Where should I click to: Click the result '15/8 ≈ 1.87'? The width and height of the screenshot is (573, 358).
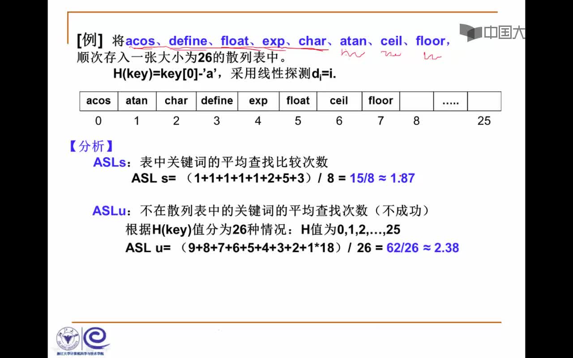[382, 178]
